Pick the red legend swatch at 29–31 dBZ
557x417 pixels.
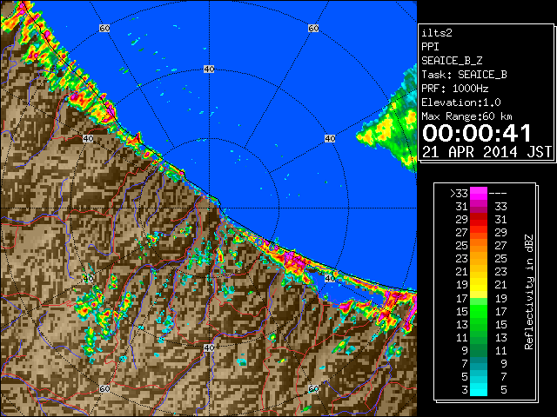coord(479,220)
